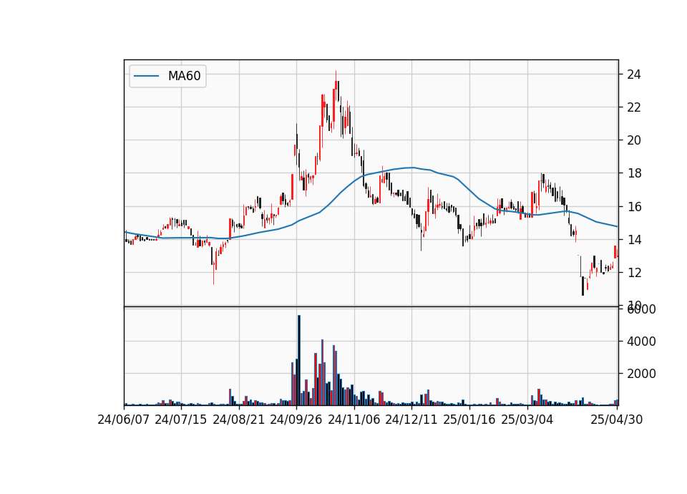Select the 24/12/11 date label
This screenshot has width=687, height=494.
coord(411,420)
